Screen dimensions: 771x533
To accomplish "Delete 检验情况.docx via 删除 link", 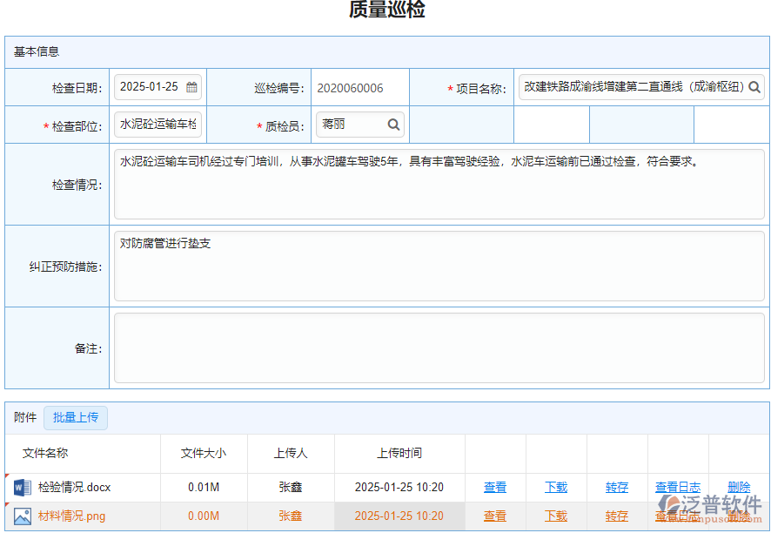I will [x=739, y=487].
